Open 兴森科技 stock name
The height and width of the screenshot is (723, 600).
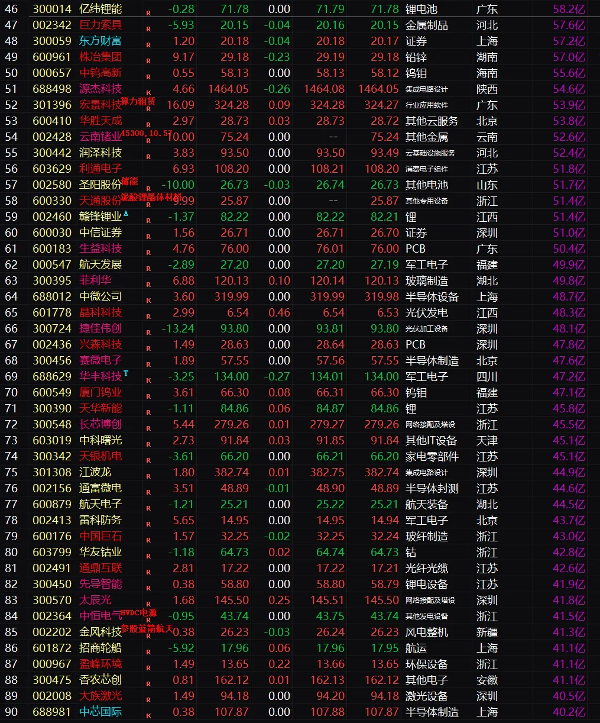tap(100, 344)
